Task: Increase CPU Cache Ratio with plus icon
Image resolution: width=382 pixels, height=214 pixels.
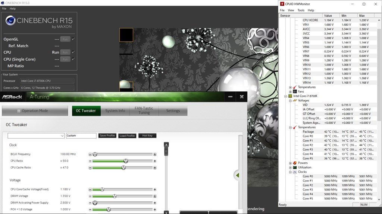Action: [x=155, y=168]
